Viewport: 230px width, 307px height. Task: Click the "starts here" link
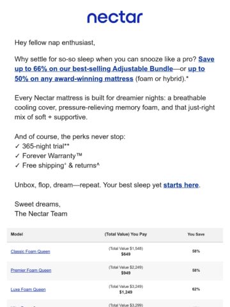[181, 185]
